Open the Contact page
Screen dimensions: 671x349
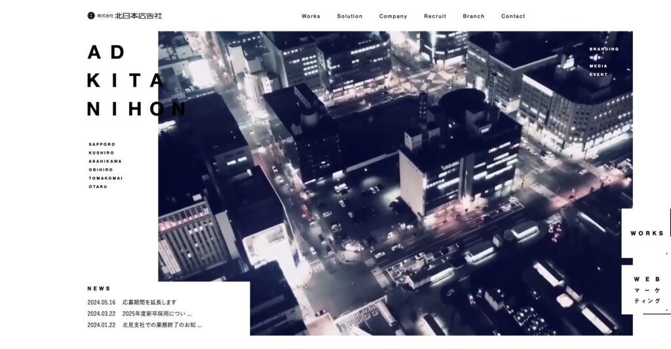tap(513, 16)
